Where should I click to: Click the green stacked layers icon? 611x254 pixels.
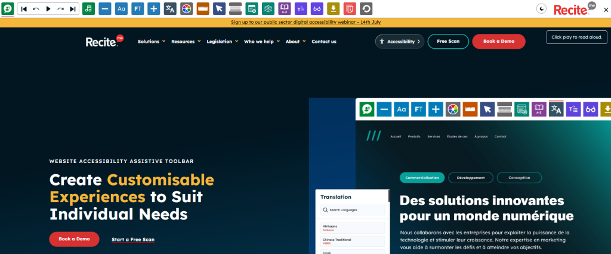[x=268, y=8]
